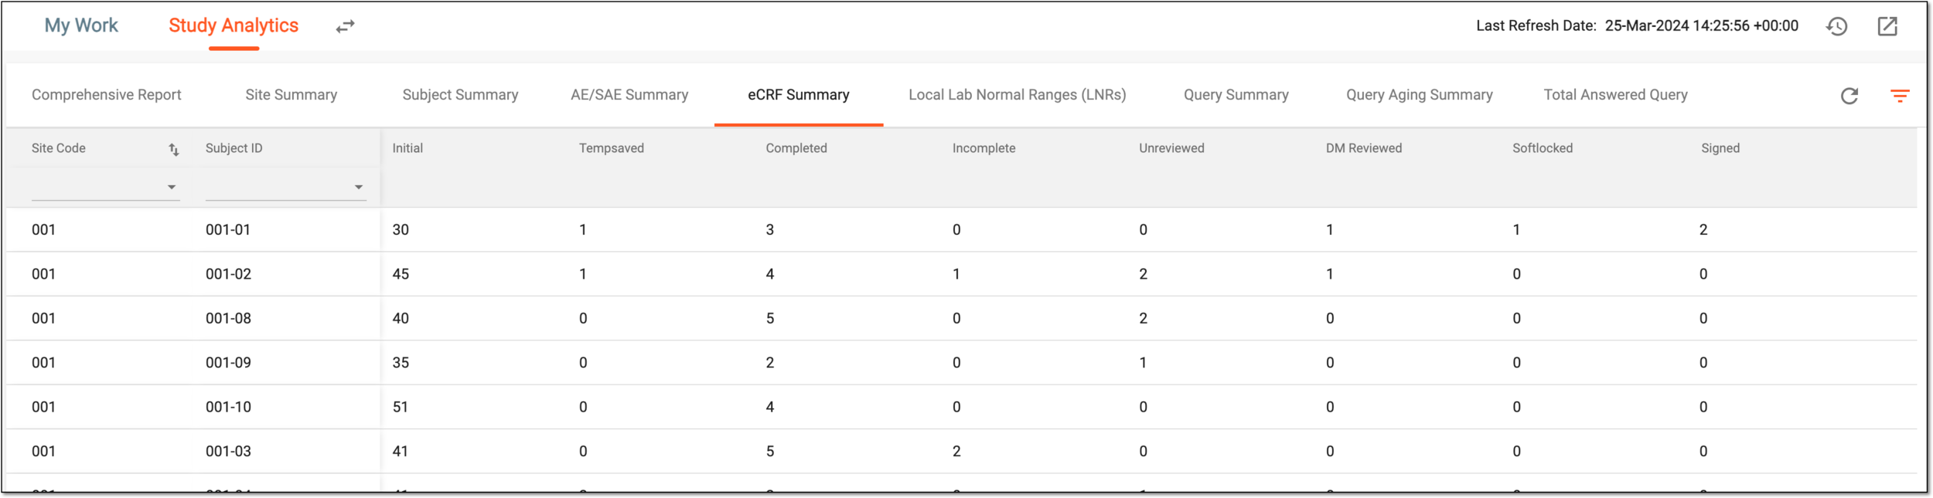Click the Tempsaved column header
Viewport: 1933px width, 498px height.
pyautogui.click(x=612, y=148)
